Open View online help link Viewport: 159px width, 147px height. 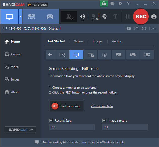click(102, 106)
